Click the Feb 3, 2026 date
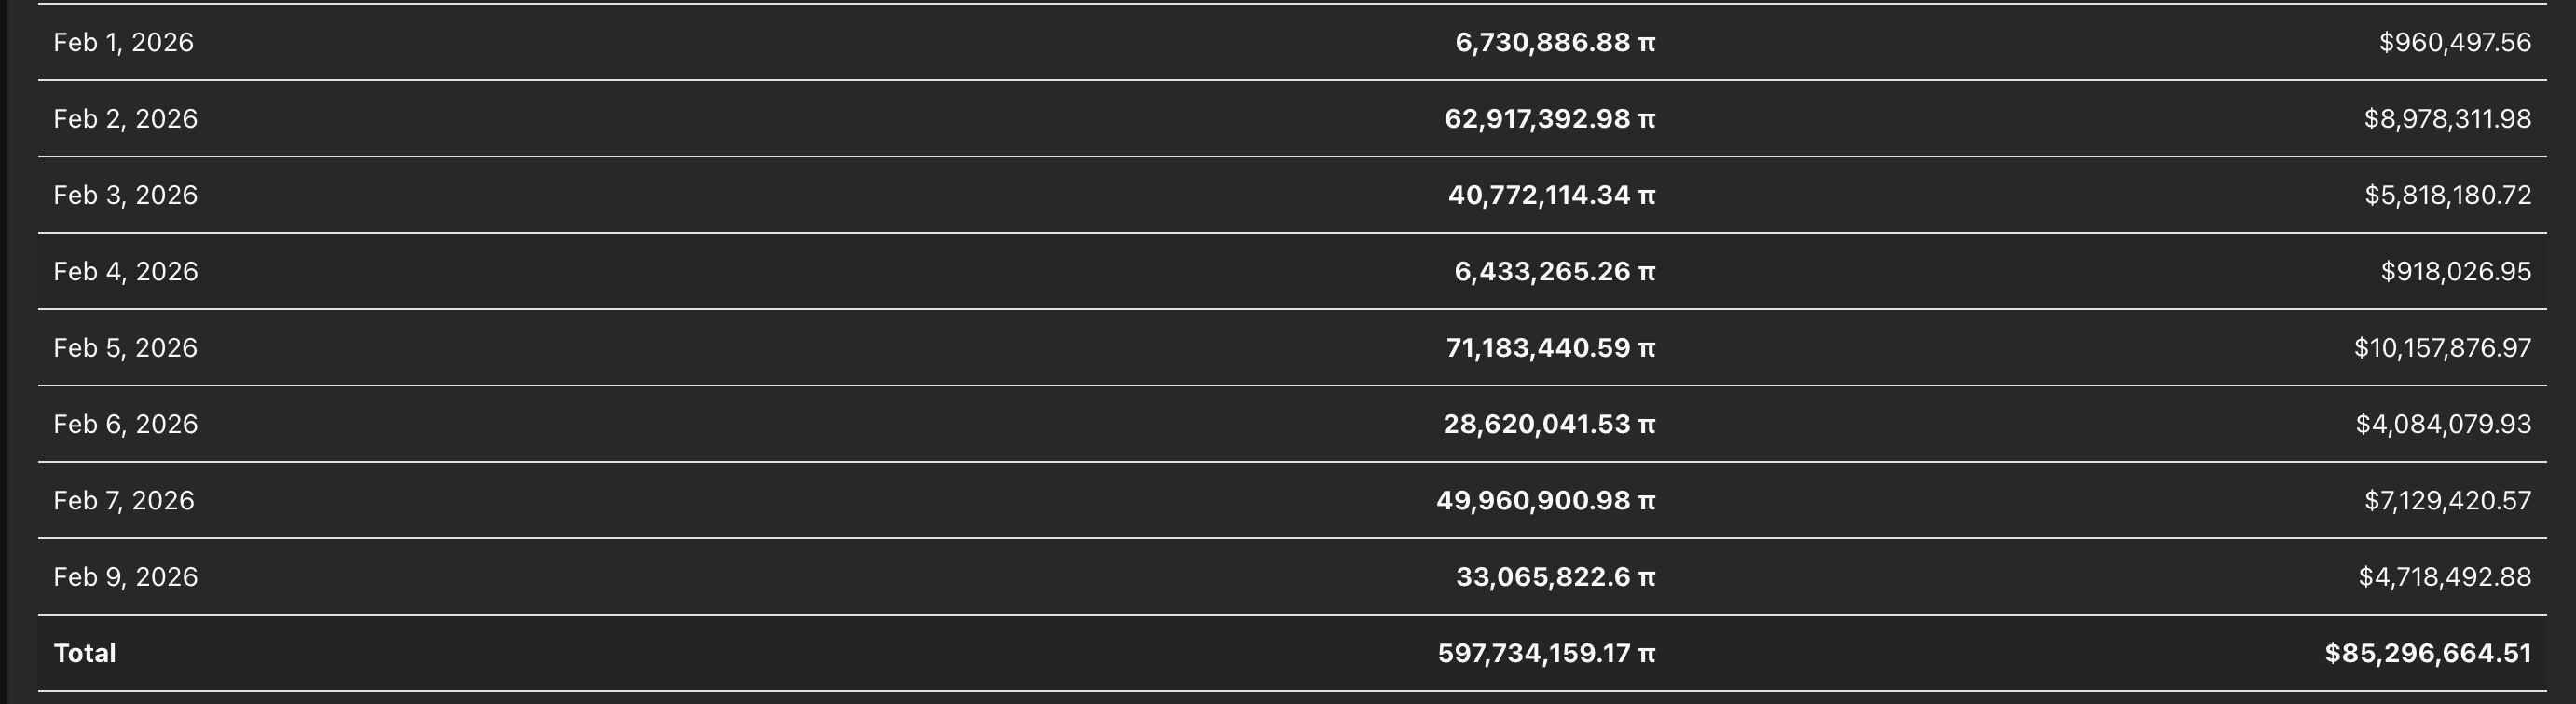The height and width of the screenshot is (704, 2576). coord(125,195)
